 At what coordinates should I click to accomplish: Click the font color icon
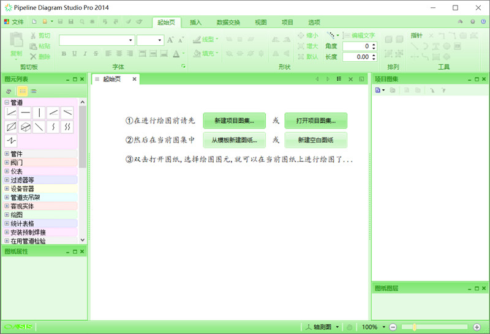[176, 54]
